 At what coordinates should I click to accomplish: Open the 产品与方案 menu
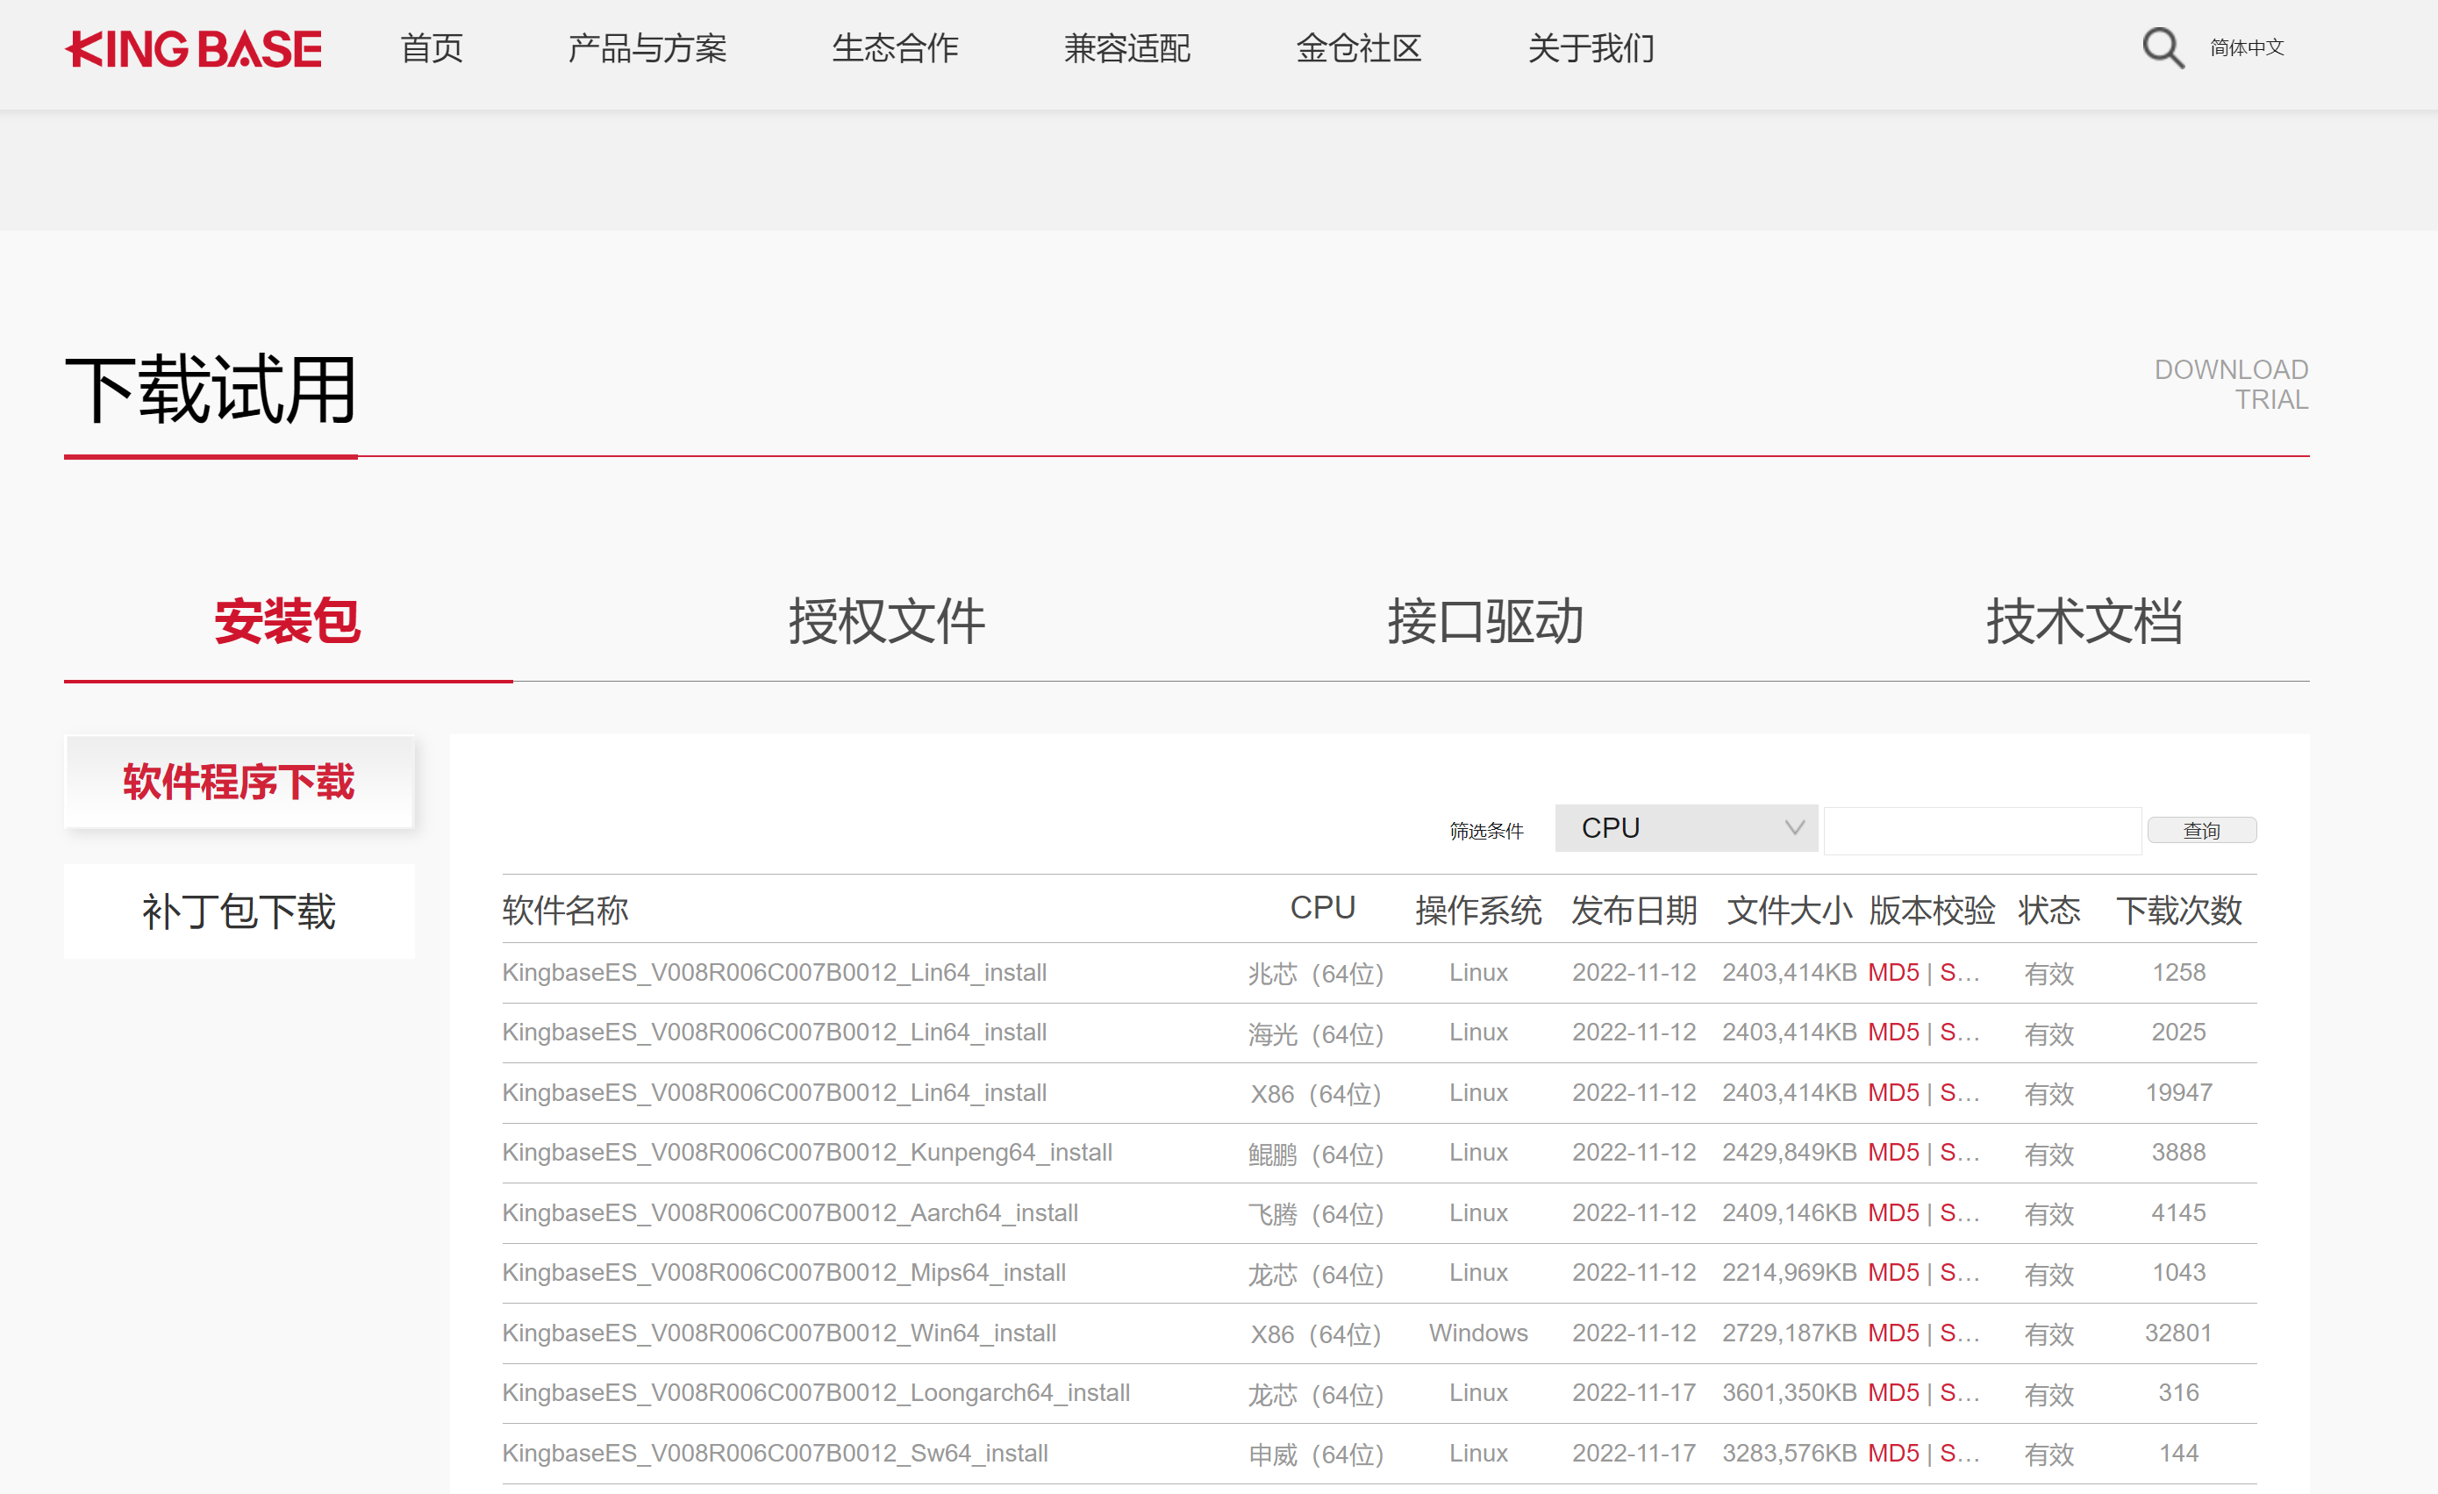[x=647, y=47]
